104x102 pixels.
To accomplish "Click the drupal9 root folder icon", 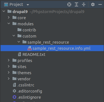I will click(x=9, y=11).
